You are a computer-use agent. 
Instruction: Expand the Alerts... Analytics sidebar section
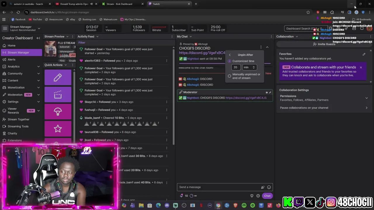[x=38, y=66]
